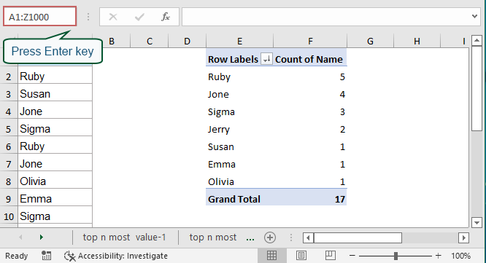Open Accessibility: Investigate checker
This screenshot has height=263, width=486.
[116, 256]
